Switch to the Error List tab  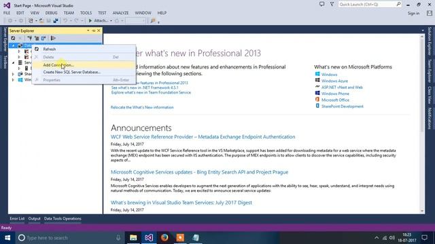[17, 218]
